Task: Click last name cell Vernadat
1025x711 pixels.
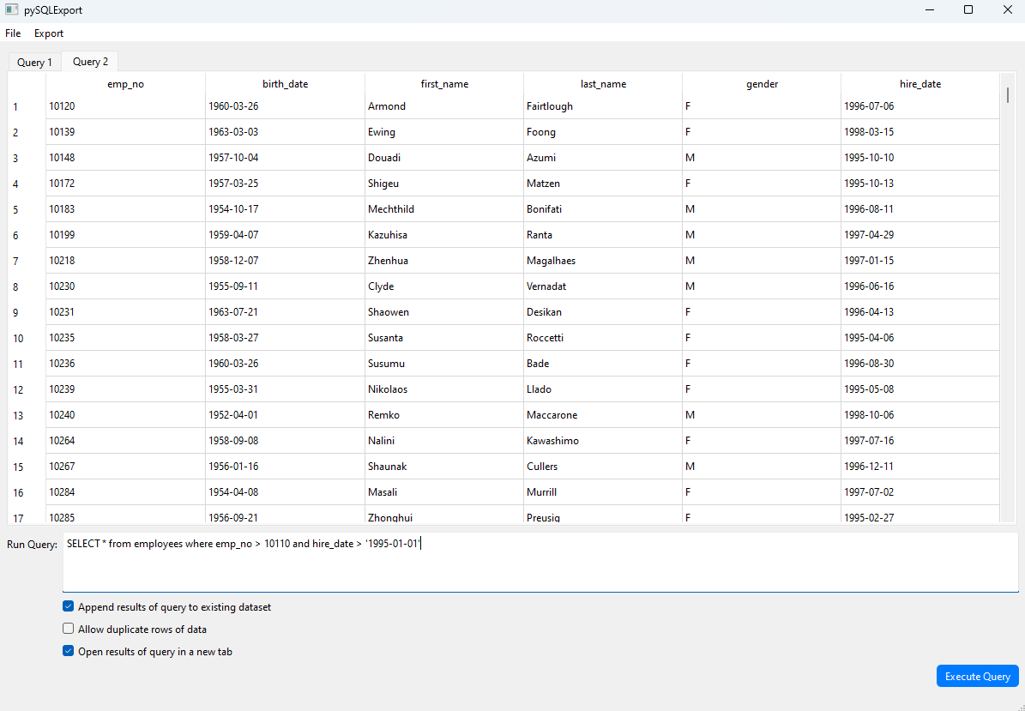Action: (x=603, y=286)
